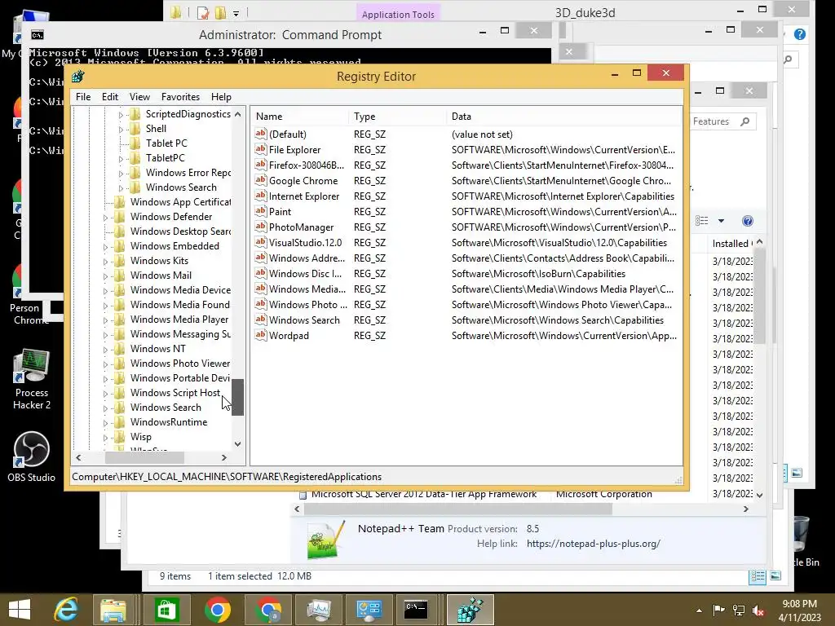
Task: Select the Internet Explorer value icon
Action: 260,196
